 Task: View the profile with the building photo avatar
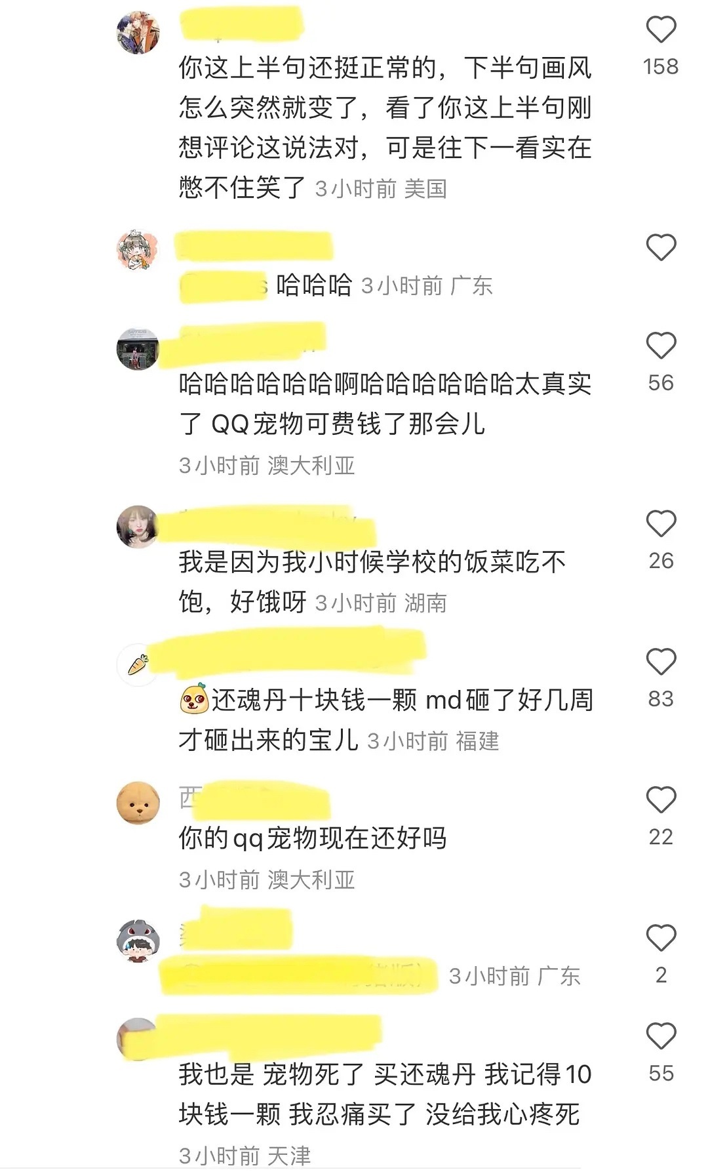[x=138, y=348]
